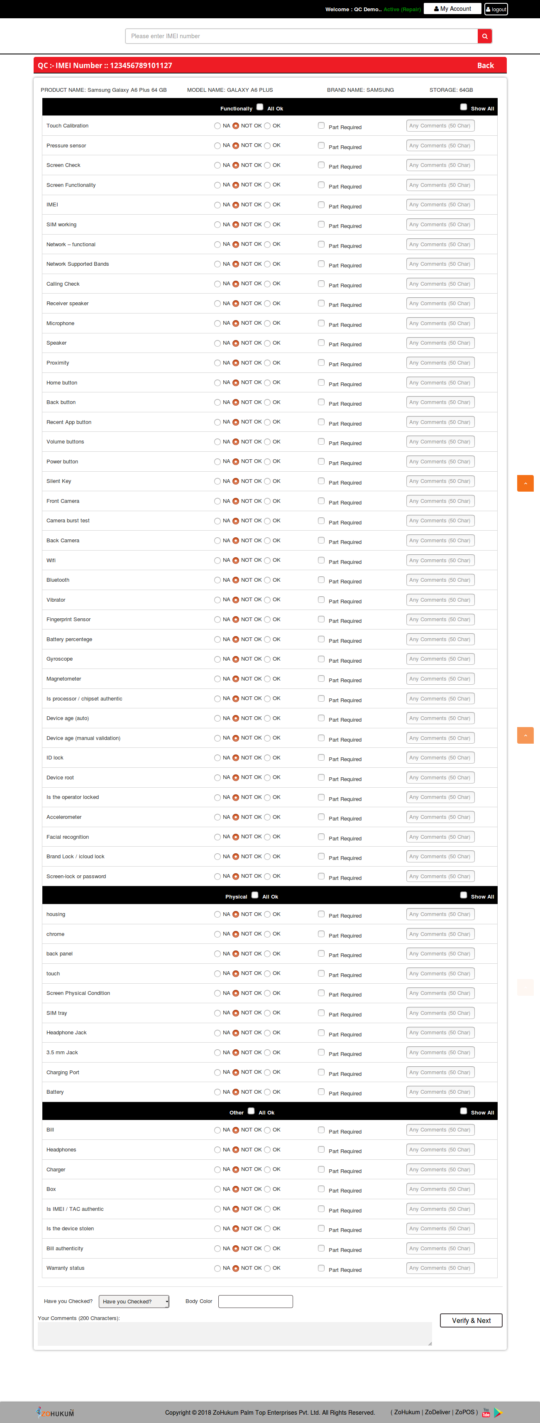Screen dimensions: 540x1423
Task: Focus the Body Color field
Action: pos(255,1301)
